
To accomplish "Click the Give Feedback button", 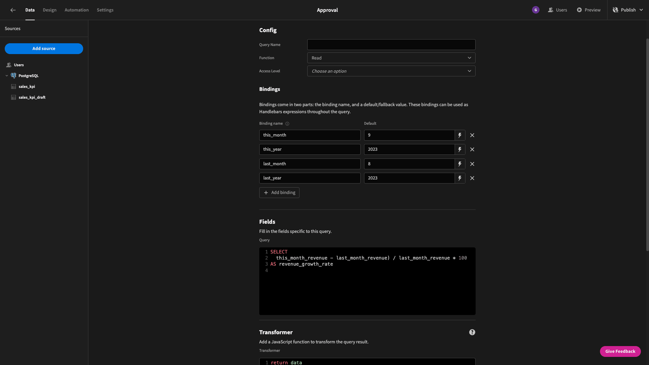I will tap(620, 351).
